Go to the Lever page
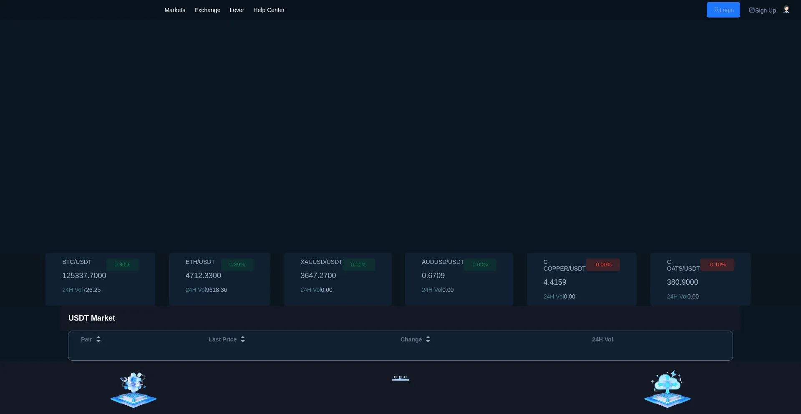This screenshot has width=801, height=414. click(237, 10)
